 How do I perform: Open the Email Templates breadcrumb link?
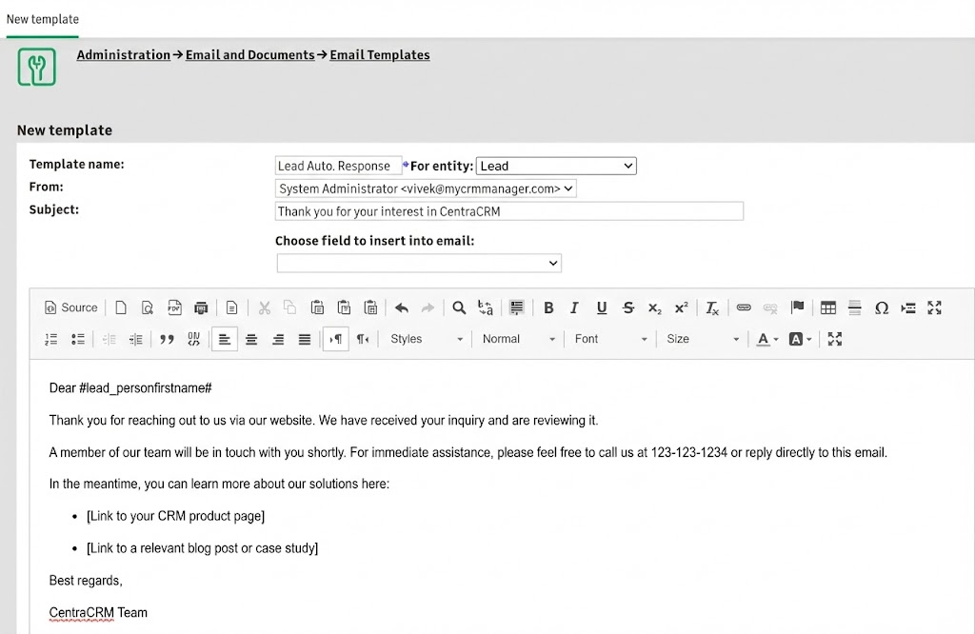pyautogui.click(x=380, y=55)
